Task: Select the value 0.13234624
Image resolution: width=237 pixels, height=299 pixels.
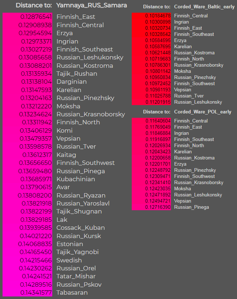Action: click(x=36, y=115)
